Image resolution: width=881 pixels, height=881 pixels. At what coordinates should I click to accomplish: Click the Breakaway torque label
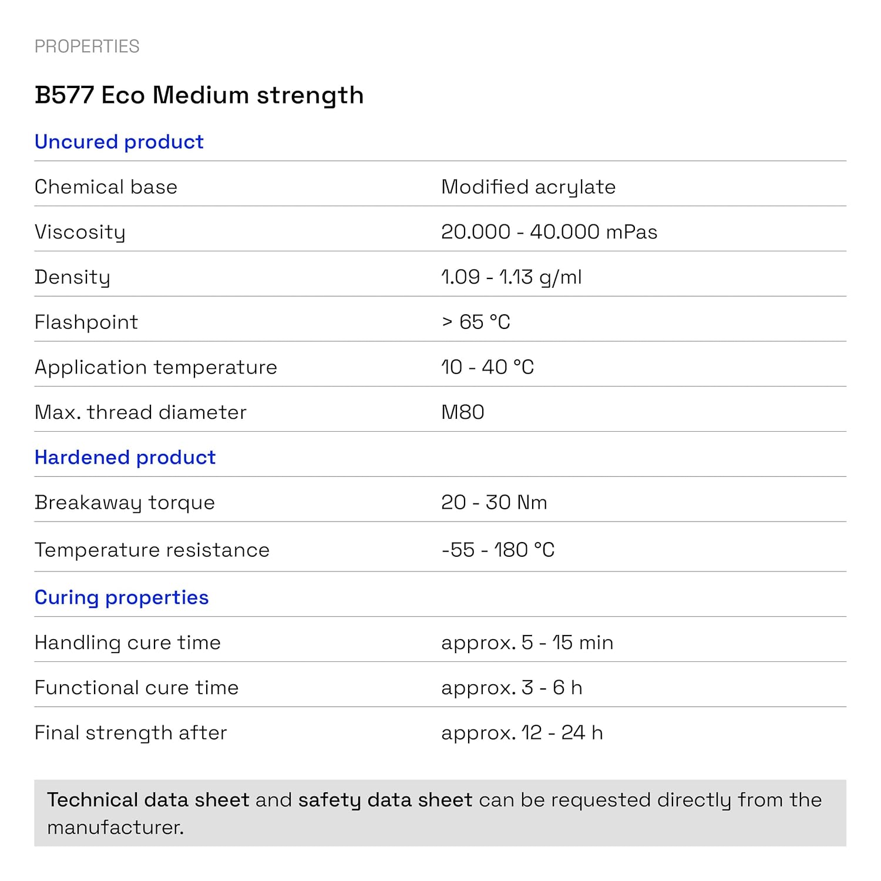(125, 503)
